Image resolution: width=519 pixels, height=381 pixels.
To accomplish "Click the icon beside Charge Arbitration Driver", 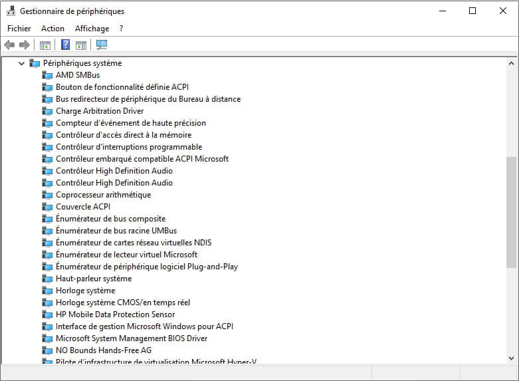I will (x=47, y=111).
